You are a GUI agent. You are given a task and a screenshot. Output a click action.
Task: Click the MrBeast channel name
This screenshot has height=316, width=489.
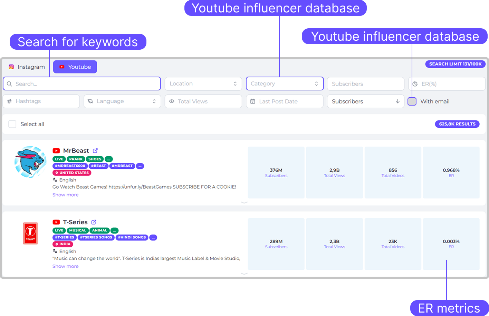coord(76,151)
